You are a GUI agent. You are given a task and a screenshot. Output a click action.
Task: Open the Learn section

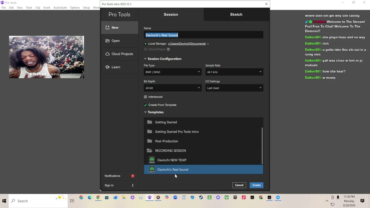pyautogui.click(x=119, y=67)
